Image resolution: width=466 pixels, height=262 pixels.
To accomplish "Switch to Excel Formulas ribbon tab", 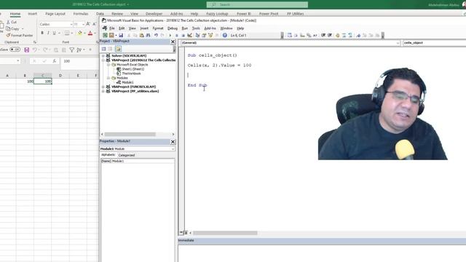I will (81, 14).
